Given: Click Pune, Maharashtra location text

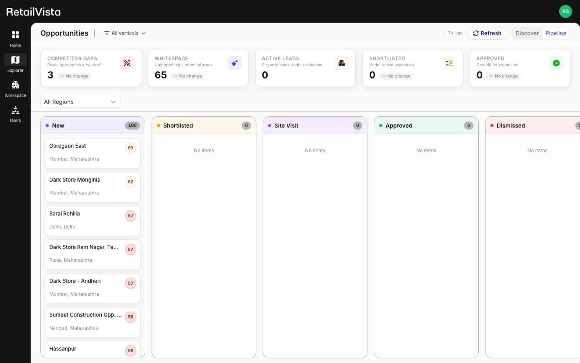Looking at the screenshot, I should (x=71, y=260).
